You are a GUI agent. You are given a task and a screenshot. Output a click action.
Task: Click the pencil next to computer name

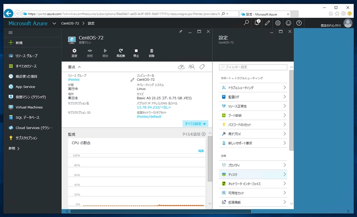[132, 80]
